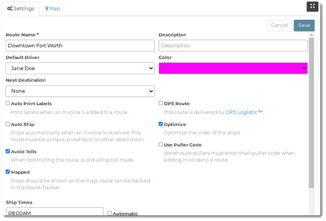Click the Next Destination label
This screenshot has height=221, width=326.
click(x=26, y=80)
